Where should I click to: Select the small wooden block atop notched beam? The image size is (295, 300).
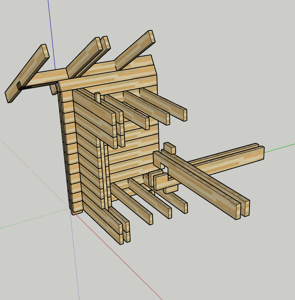tap(170, 148)
